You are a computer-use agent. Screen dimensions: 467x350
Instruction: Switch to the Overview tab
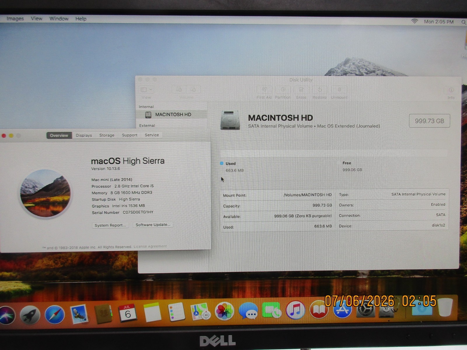point(59,135)
